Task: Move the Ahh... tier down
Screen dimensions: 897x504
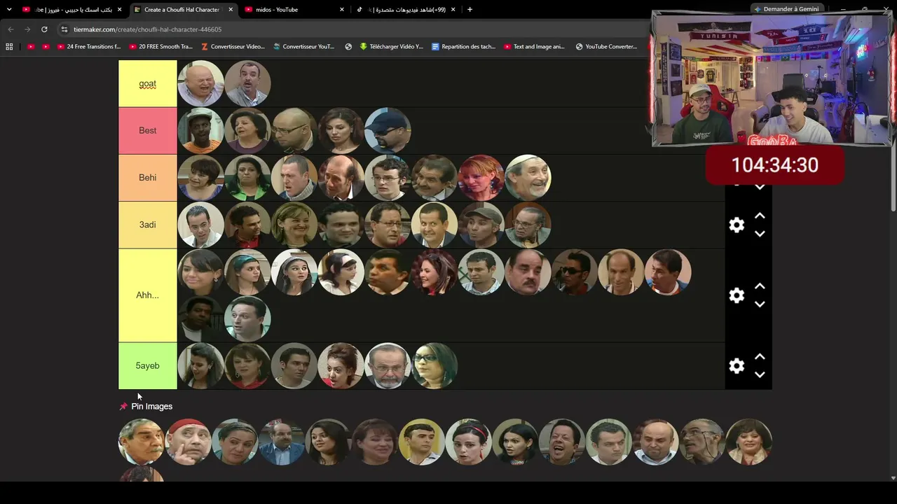Action: click(760, 304)
